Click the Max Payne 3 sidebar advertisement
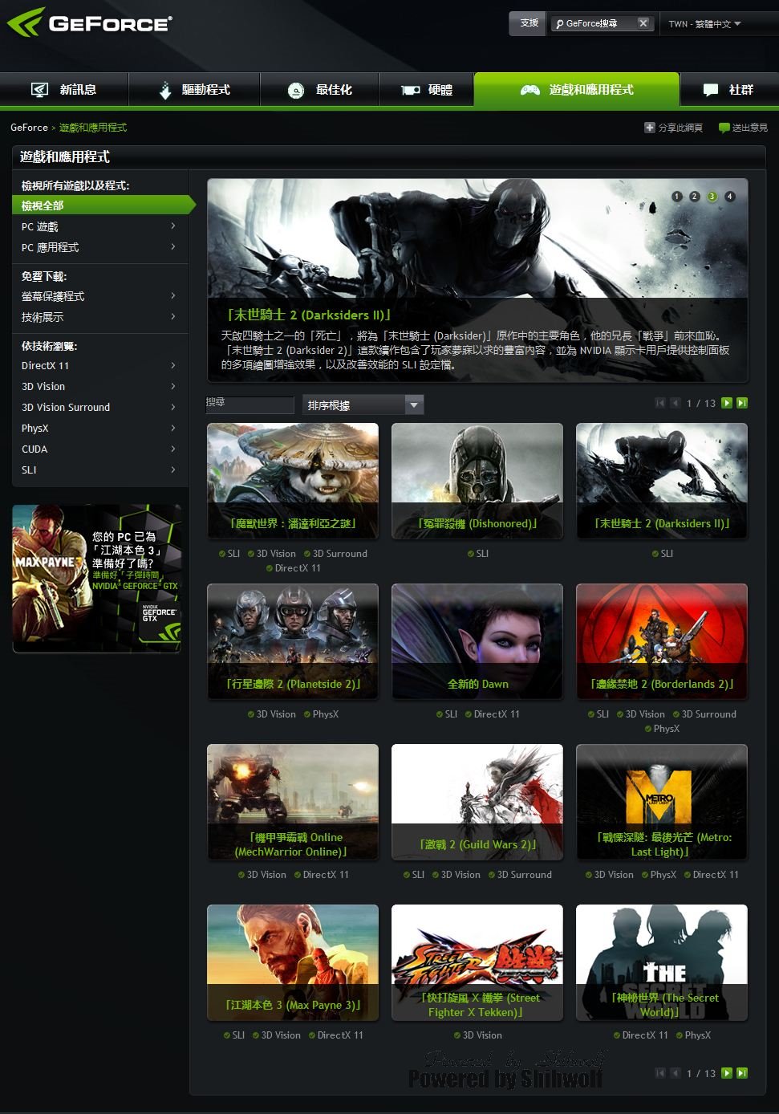 click(96, 578)
